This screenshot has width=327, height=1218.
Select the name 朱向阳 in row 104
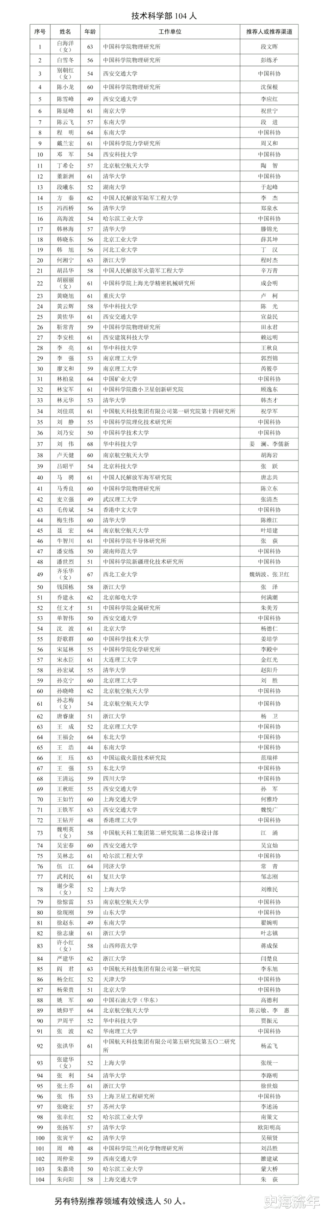65,1179
